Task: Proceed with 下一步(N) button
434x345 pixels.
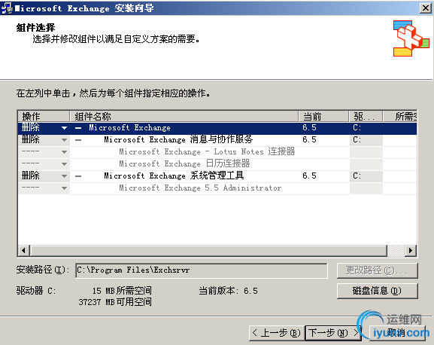Action: (333, 333)
